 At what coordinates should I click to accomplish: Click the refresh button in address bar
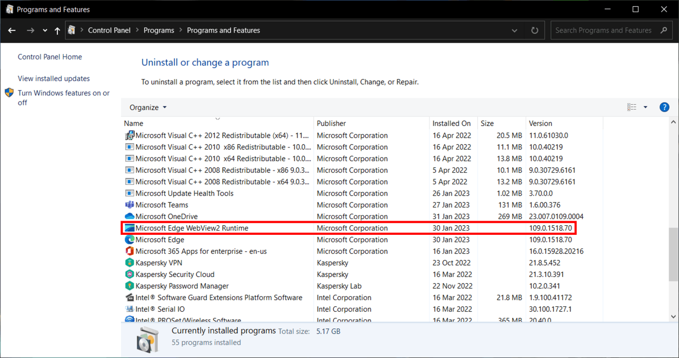pyautogui.click(x=535, y=31)
